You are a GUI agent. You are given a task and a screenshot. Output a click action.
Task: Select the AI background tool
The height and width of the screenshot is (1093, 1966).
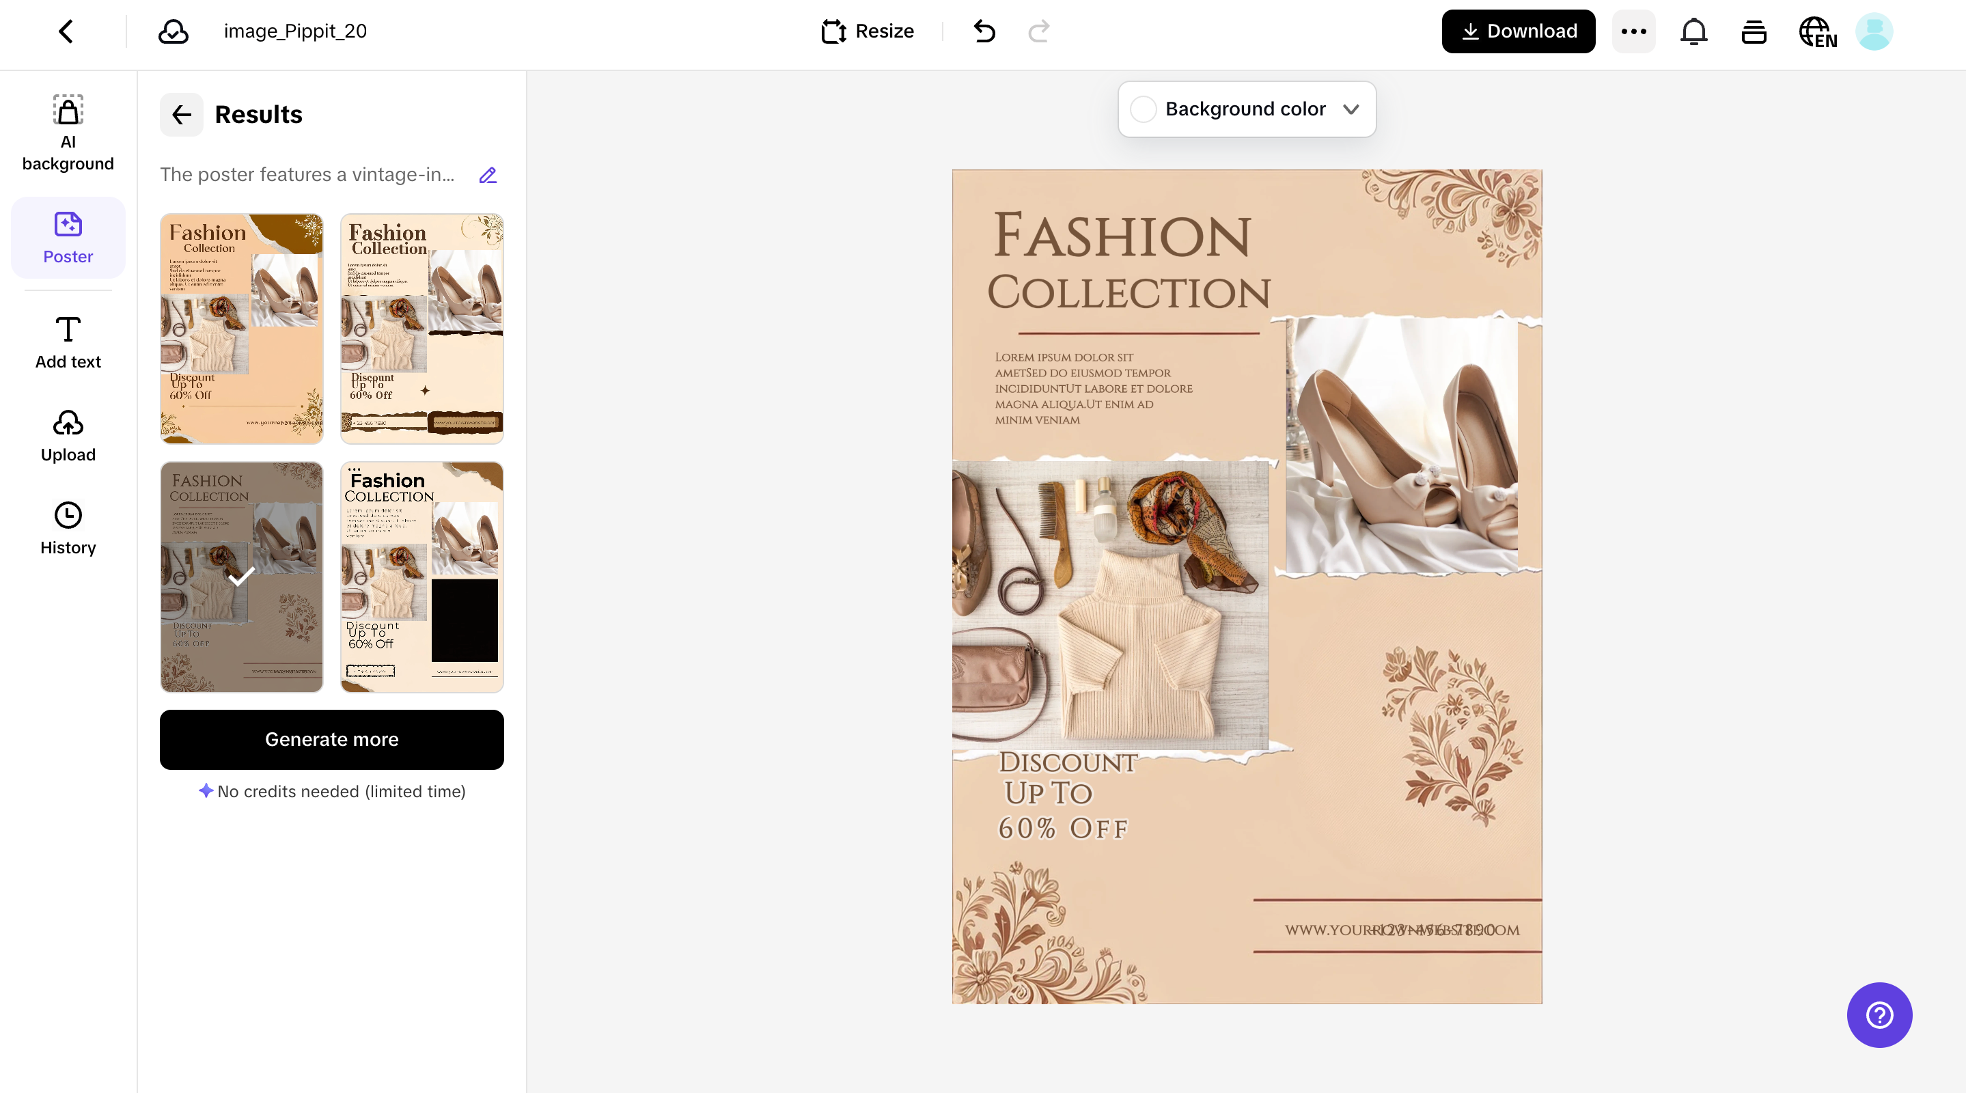pos(68,134)
